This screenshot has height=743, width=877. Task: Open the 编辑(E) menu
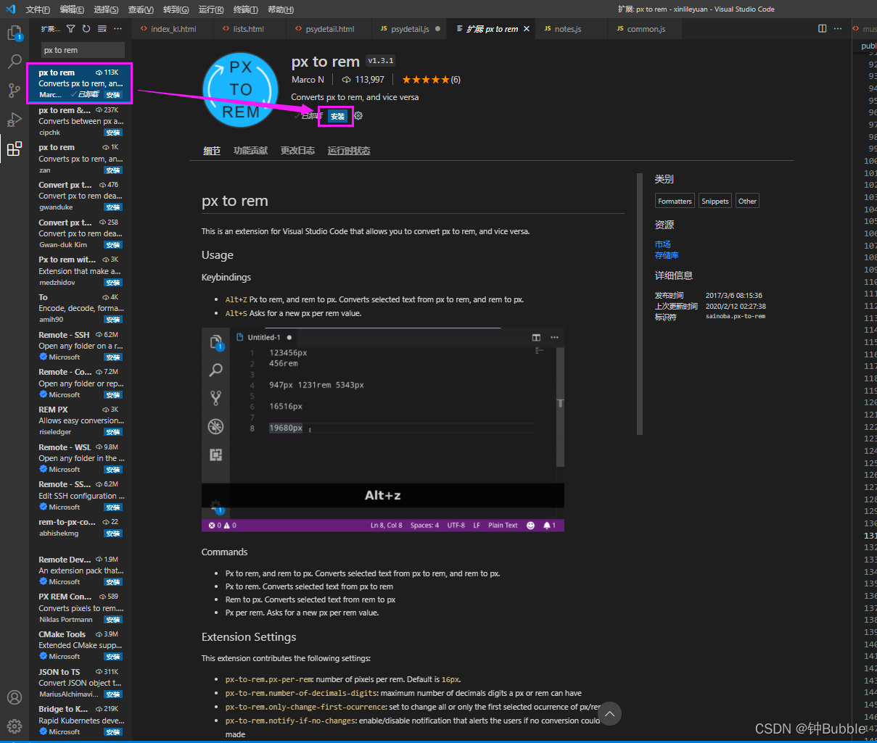pos(72,9)
